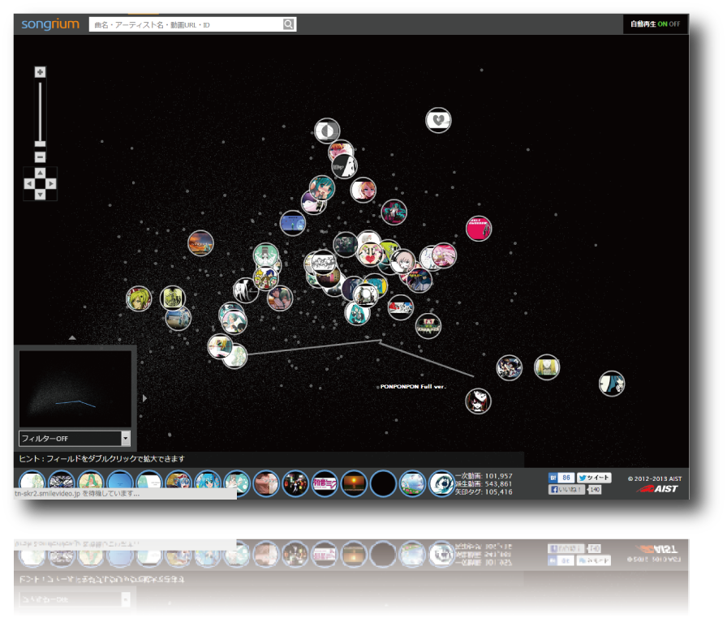This screenshot has width=727, height=635.
Task: Pan the map right with arrow
Action: 51,184
